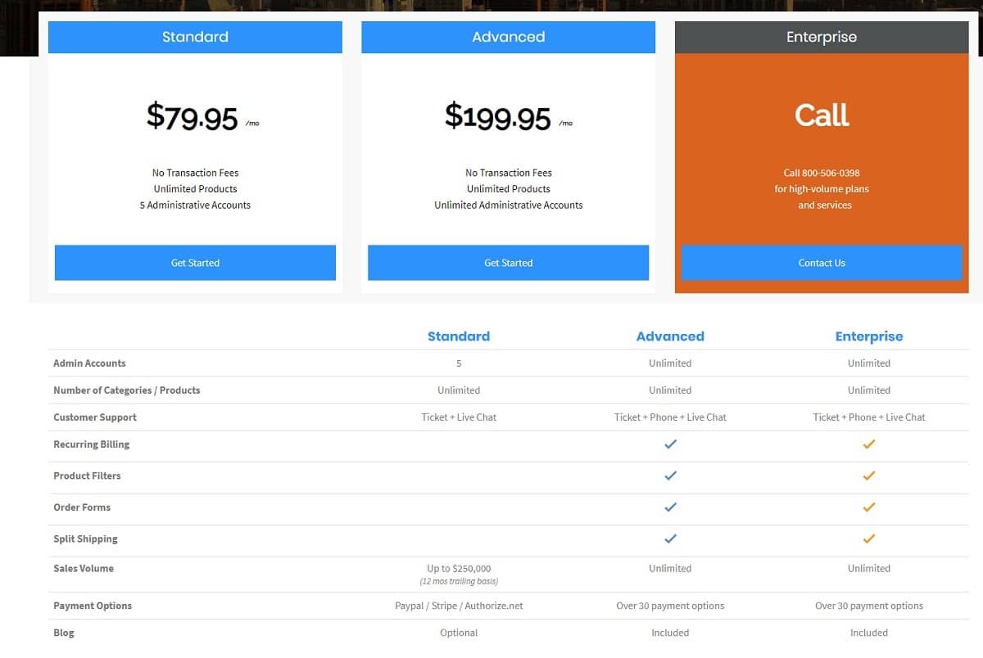983x658 pixels.
Task: Click the Optional label in the Blog row
Action: (x=459, y=633)
